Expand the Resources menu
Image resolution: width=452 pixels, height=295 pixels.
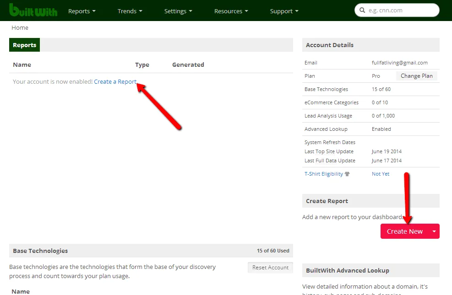pyautogui.click(x=231, y=11)
